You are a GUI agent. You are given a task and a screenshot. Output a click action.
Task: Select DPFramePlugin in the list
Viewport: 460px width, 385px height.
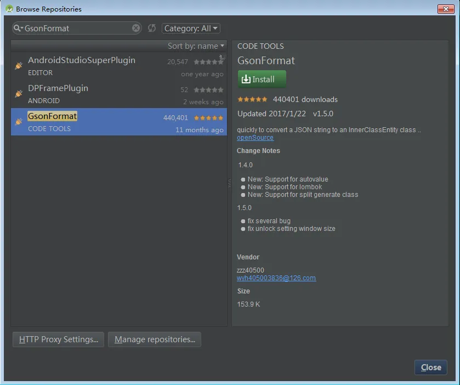tap(119, 94)
